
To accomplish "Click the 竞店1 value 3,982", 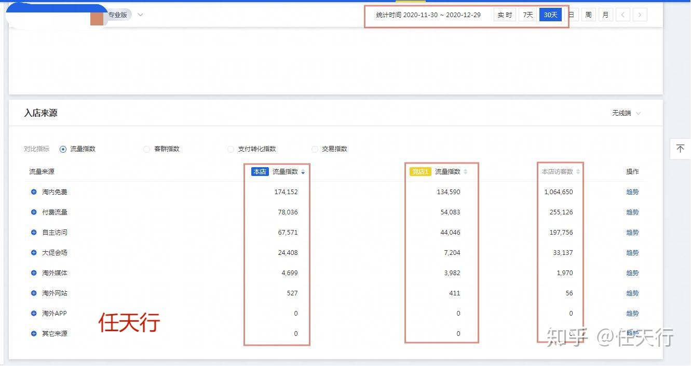I will pyautogui.click(x=452, y=273).
